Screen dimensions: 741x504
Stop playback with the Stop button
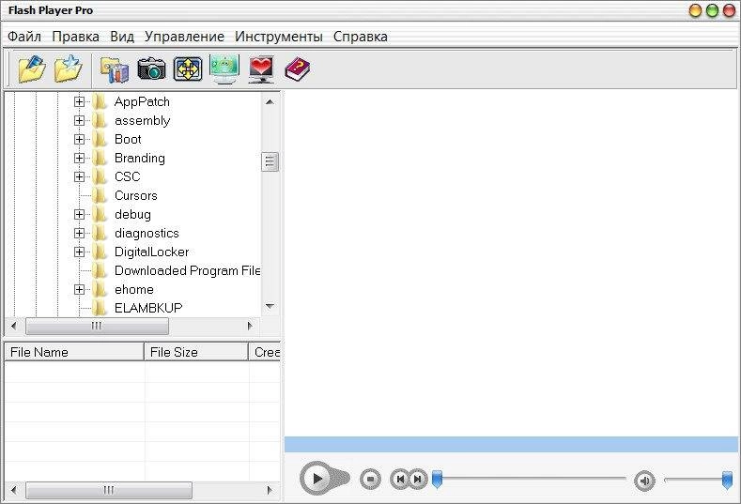click(x=370, y=479)
